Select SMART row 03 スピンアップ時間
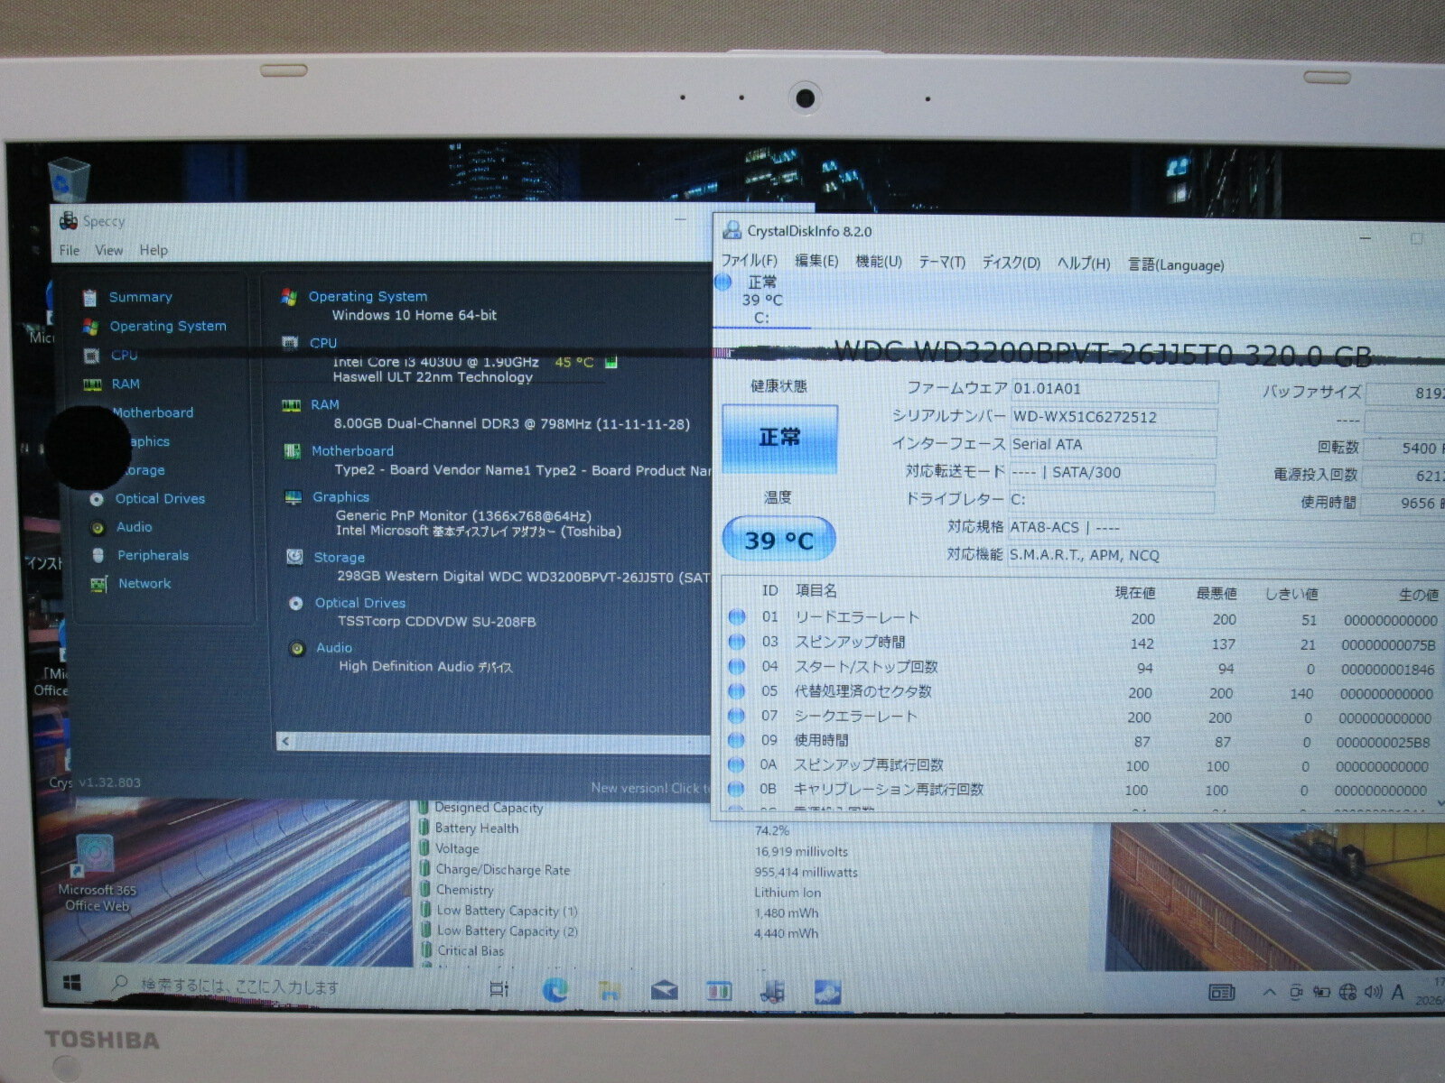This screenshot has width=1445, height=1083. pos(1084,643)
